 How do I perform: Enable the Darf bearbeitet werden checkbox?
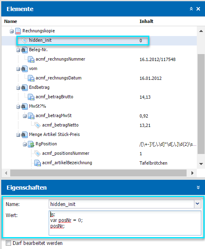[8, 243]
